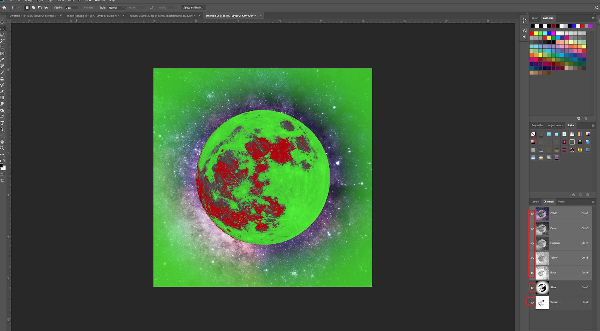
Task: Select the Dodge tool
Action: 2,110
